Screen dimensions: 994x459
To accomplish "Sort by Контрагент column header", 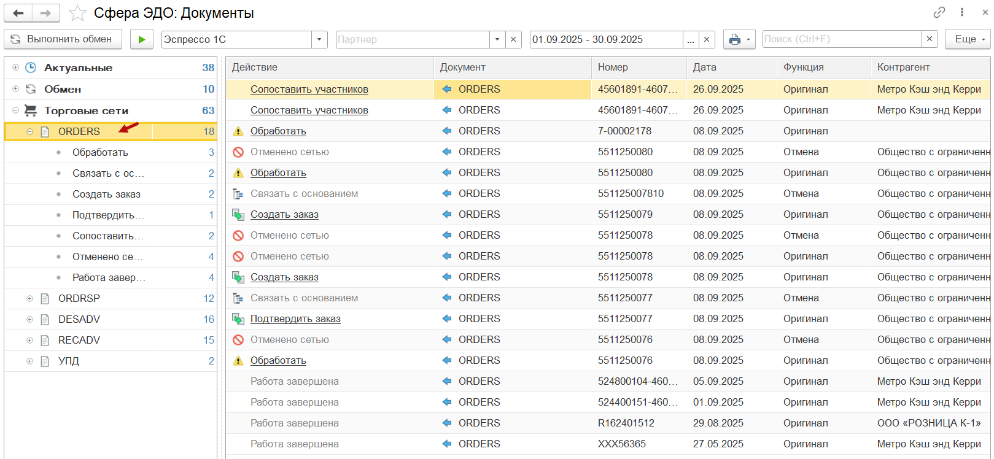I will (x=931, y=67).
